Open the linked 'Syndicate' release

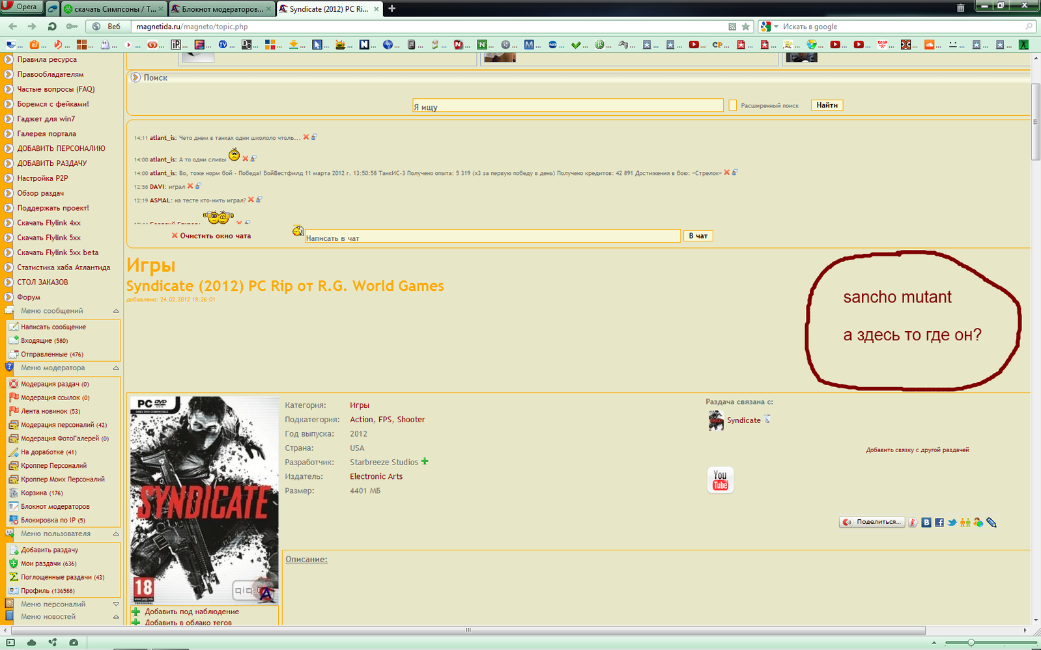click(743, 420)
